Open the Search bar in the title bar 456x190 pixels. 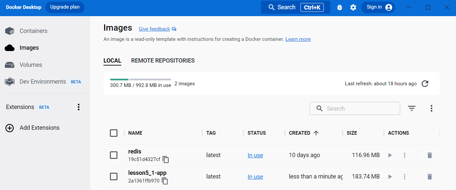[295, 7]
